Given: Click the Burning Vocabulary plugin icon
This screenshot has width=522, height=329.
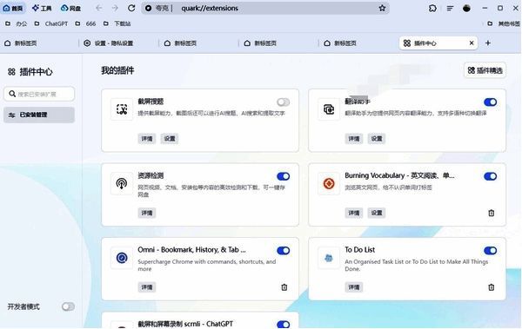Looking at the screenshot, I should click(329, 183).
